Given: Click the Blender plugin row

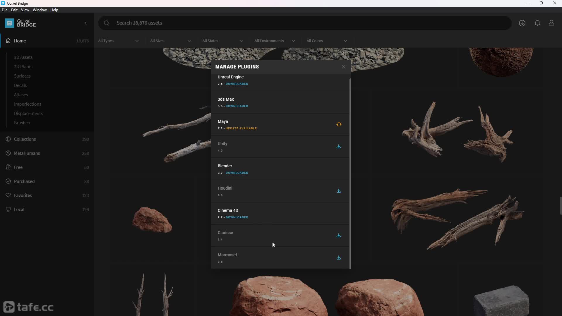Looking at the screenshot, I should [280, 169].
